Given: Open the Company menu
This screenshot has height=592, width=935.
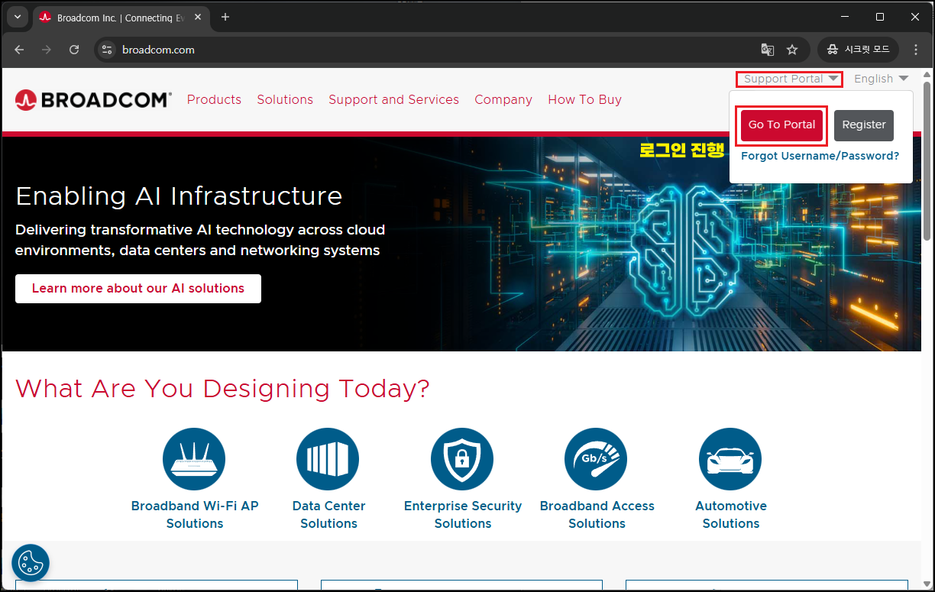Looking at the screenshot, I should (x=503, y=99).
